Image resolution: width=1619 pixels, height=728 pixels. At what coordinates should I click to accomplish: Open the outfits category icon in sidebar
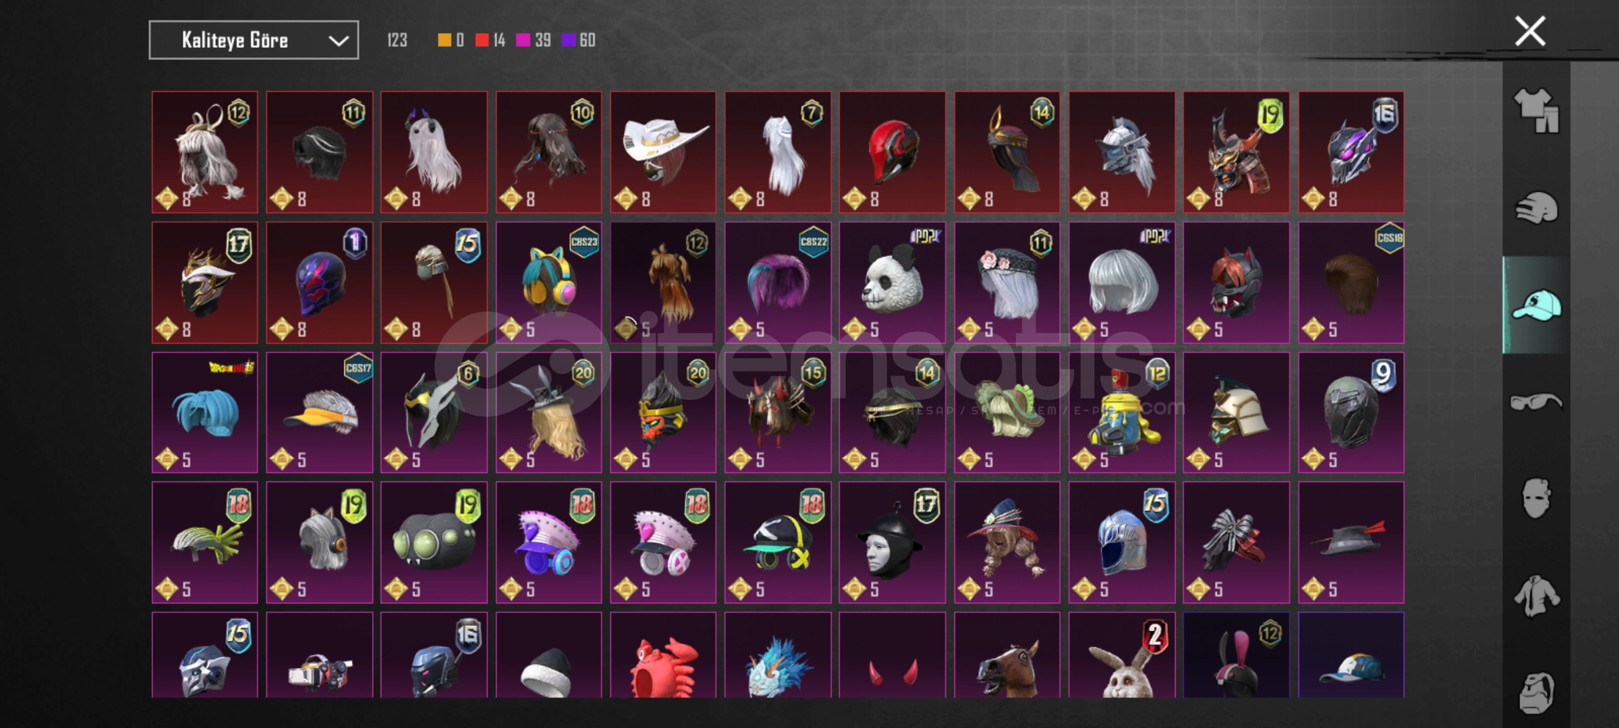coord(1536,111)
